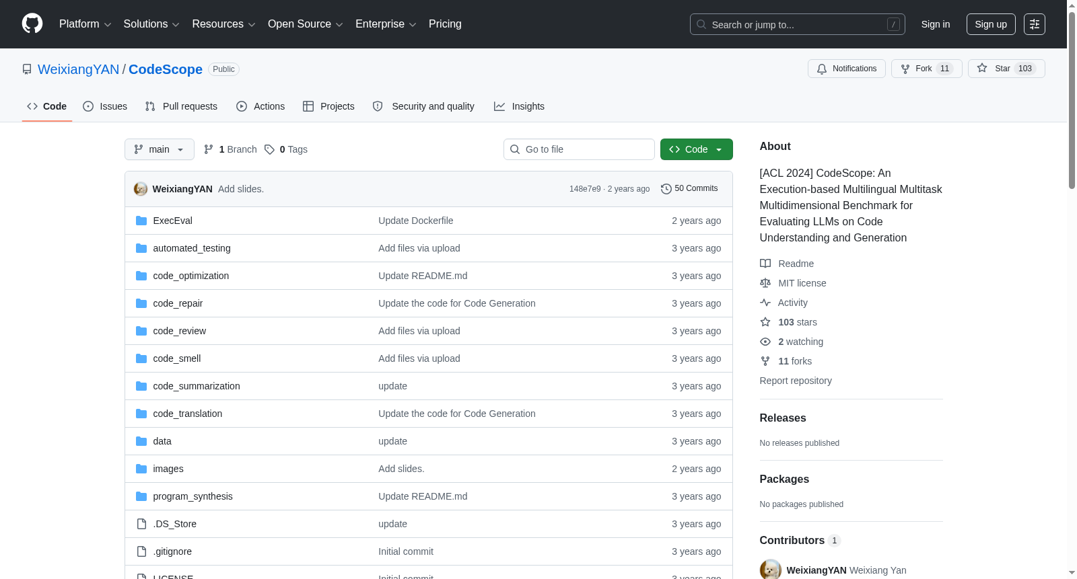Switch to the Insights tab
1077x579 pixels.
pyautogui.click(x=519, y=106)
